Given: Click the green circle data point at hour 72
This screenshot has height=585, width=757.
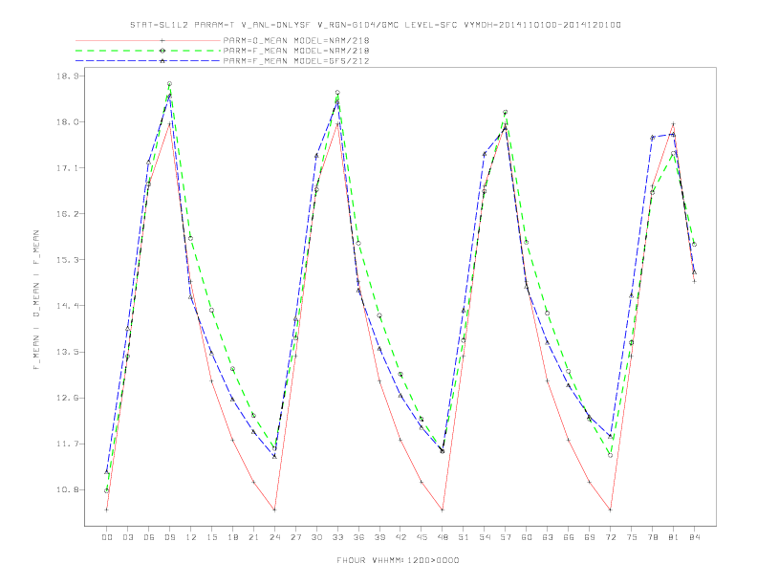Looking at the screenshot, I should click(610, 455).
